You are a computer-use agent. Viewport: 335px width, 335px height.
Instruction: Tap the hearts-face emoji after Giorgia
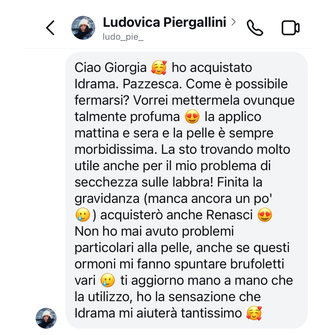coord(159,68)
